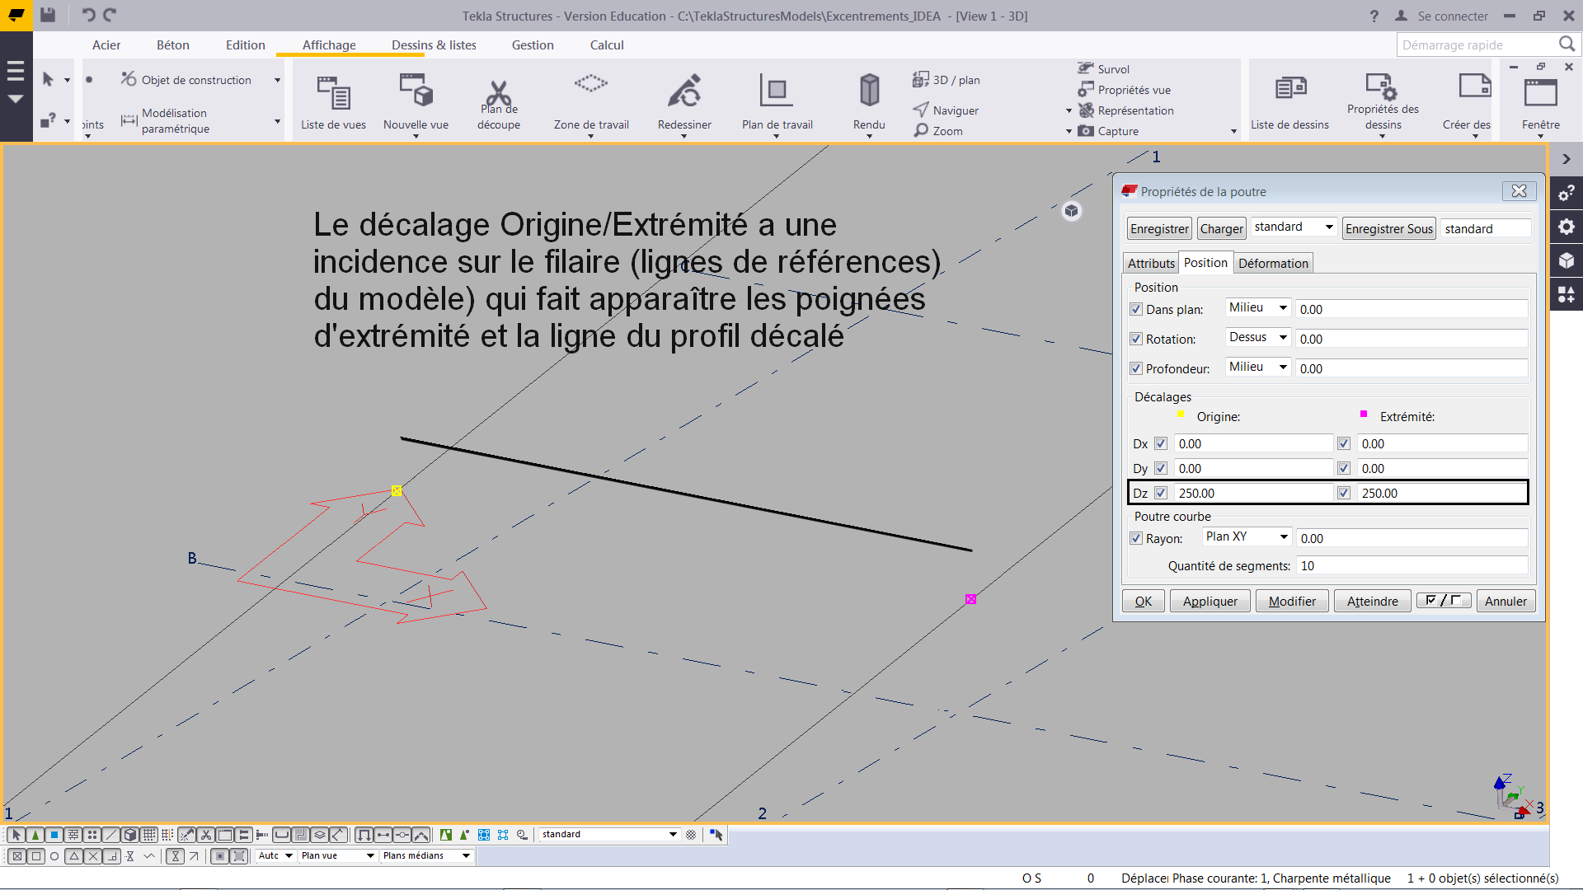Open the side panel cube components icon
Image resolution: width=1583 pixels, height=890 pixels.
(x=1567, y=261)
